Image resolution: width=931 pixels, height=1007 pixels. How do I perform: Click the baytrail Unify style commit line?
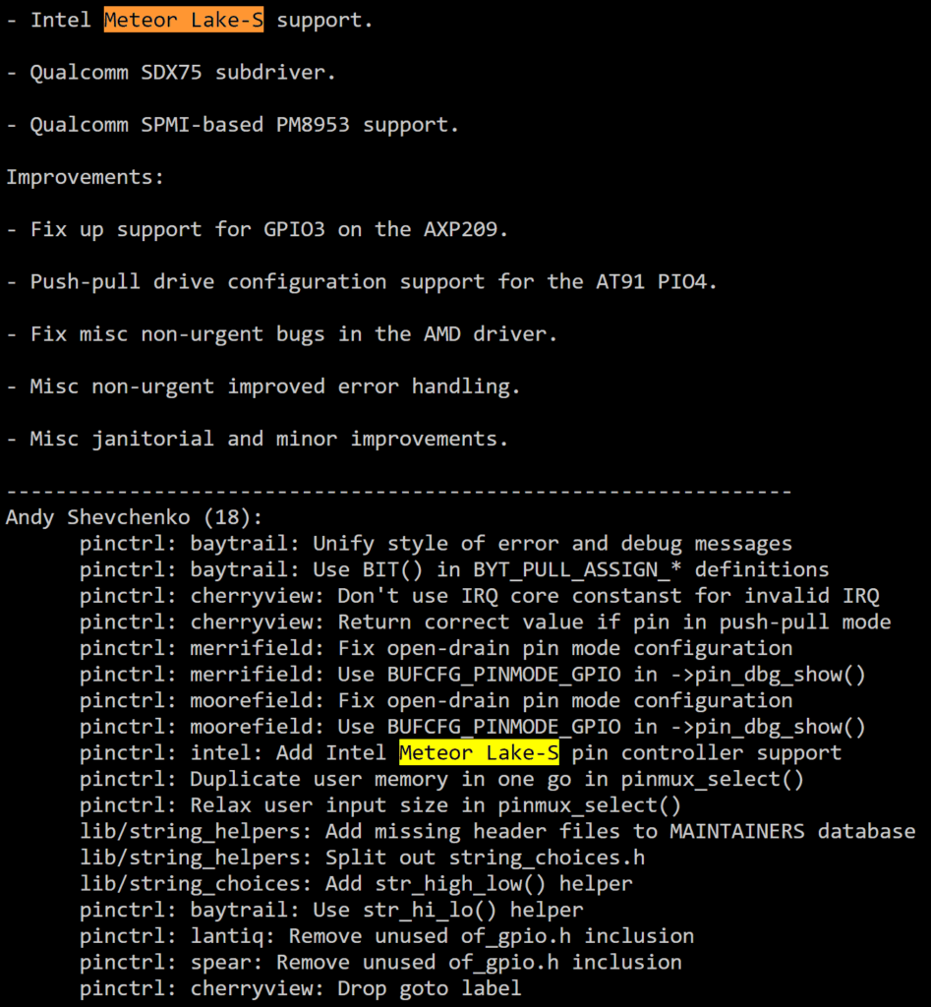click(436, 544)
